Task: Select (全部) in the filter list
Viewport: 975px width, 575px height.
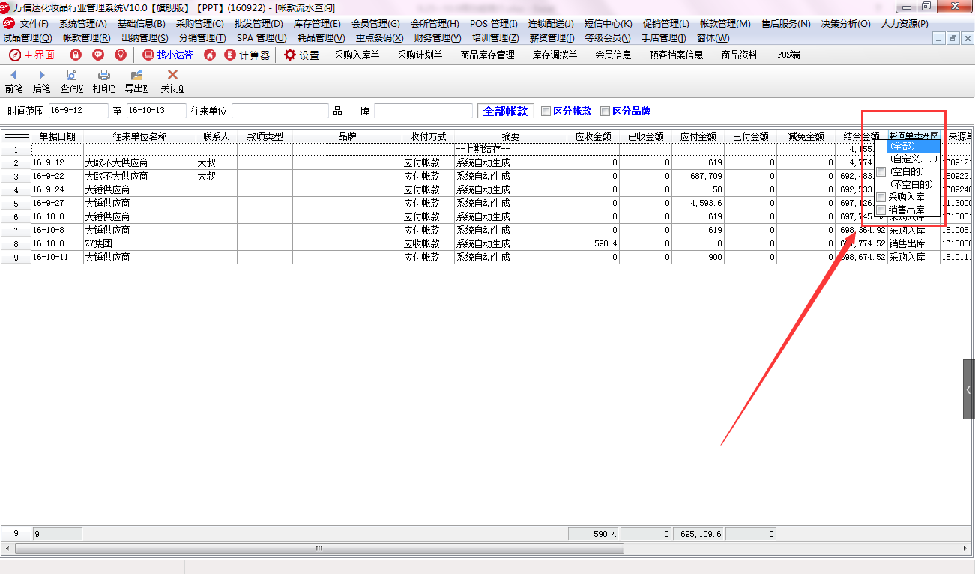Action: coord(913,146)
